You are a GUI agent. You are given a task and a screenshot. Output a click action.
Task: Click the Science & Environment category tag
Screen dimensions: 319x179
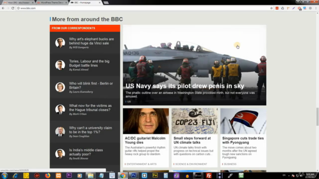pyautogui.click(x=191, y=164)
